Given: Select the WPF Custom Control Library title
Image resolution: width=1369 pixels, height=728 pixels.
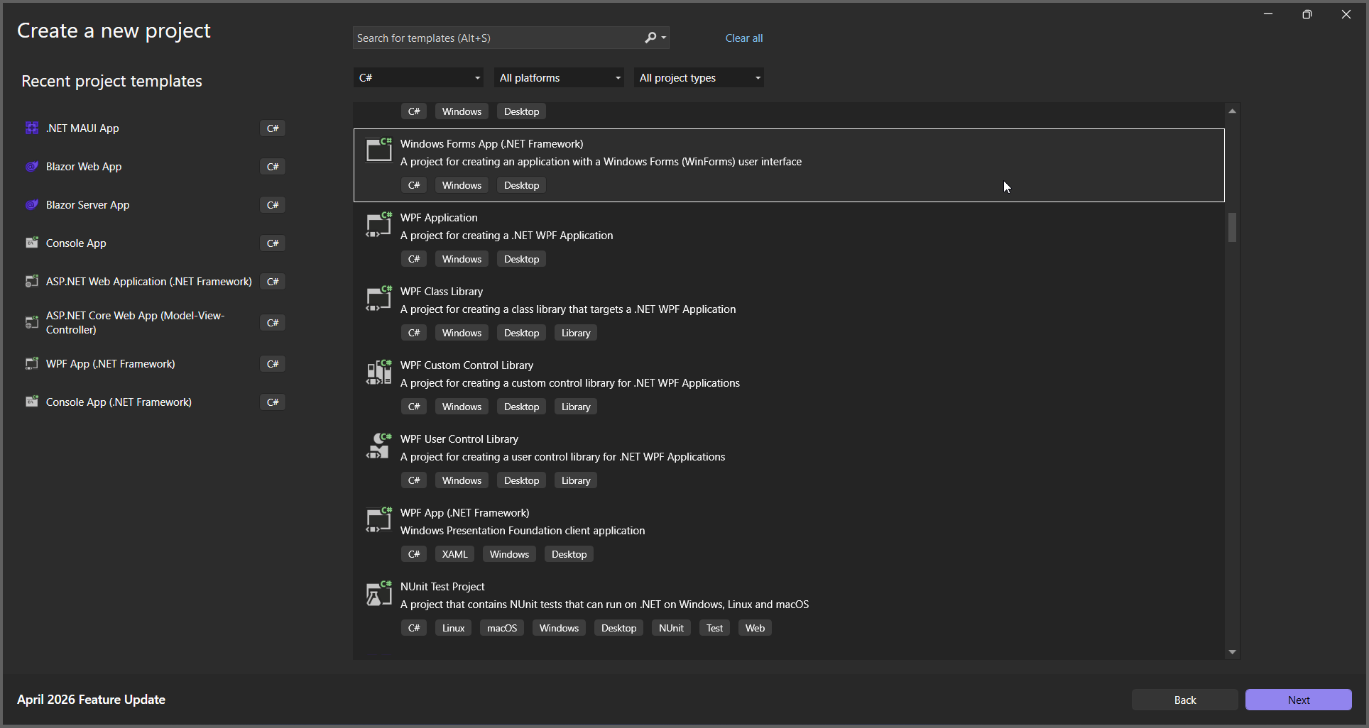Looking at the screenshot, I should click(x=467, y=365).
